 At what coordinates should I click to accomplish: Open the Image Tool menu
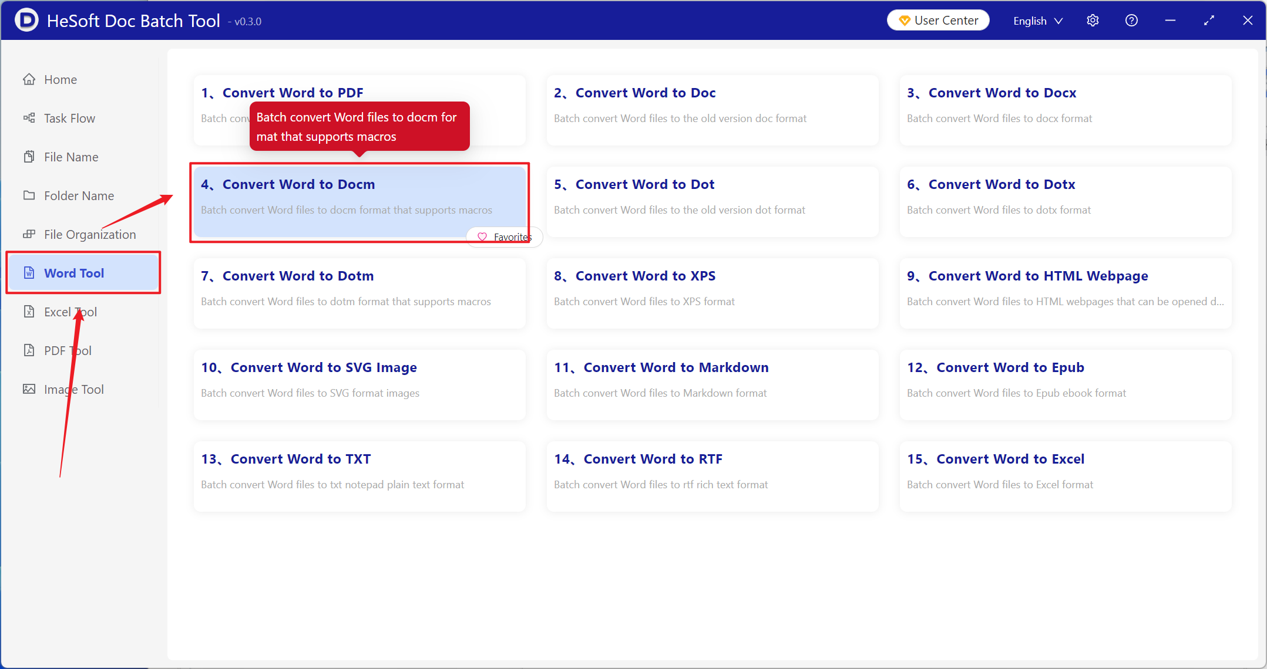(x=83, y=389)
